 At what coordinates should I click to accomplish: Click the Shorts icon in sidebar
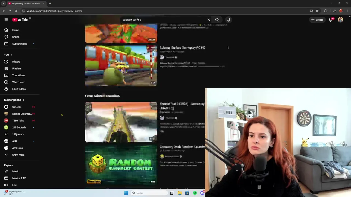(6, 37)
